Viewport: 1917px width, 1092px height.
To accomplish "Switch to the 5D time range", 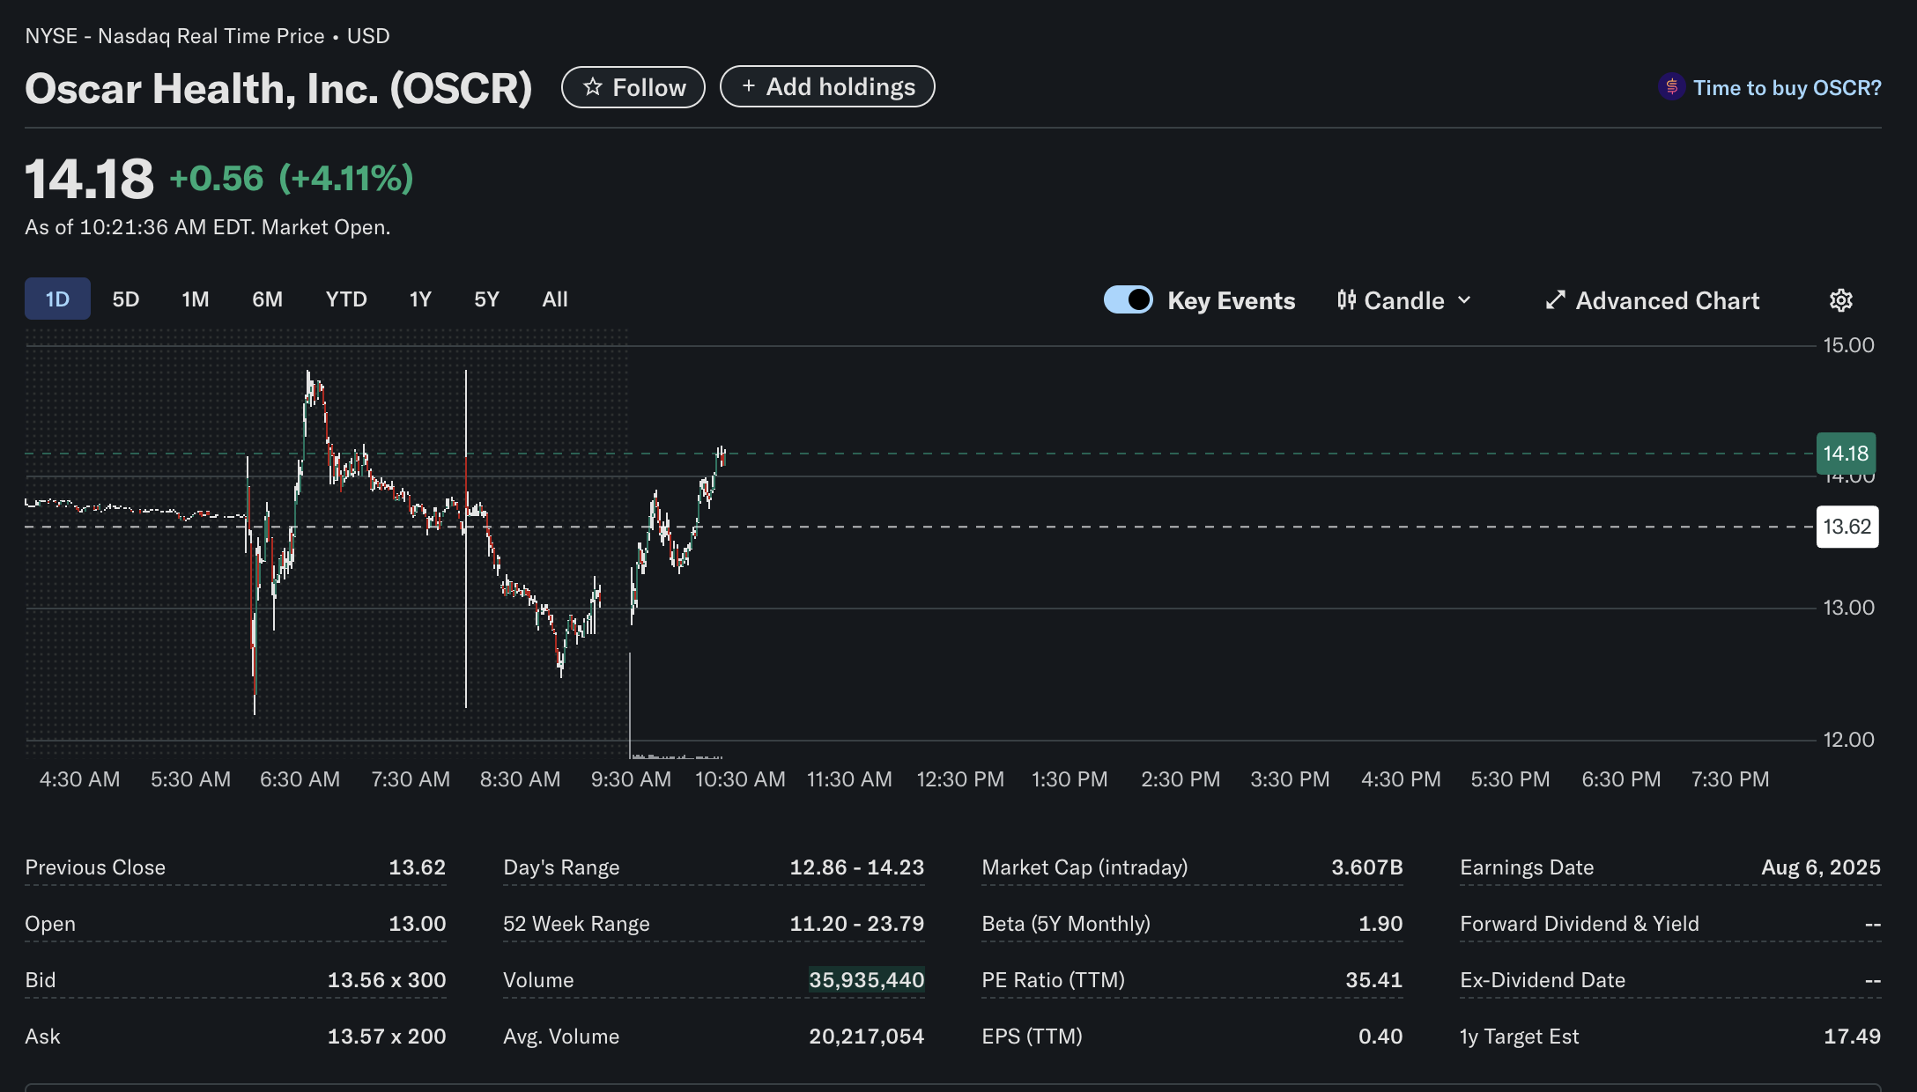I will [x=126, y=299].
